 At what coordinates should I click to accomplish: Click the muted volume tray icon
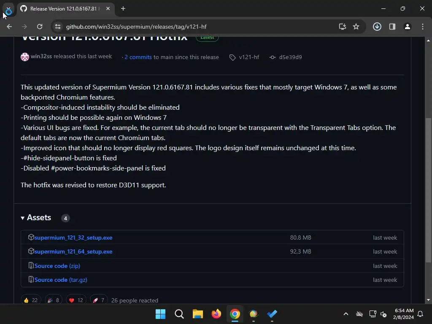(383, 314)
